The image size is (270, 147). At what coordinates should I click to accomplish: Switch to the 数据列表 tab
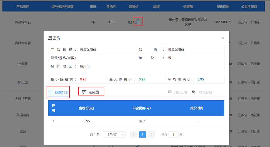(x=58, y=92)
